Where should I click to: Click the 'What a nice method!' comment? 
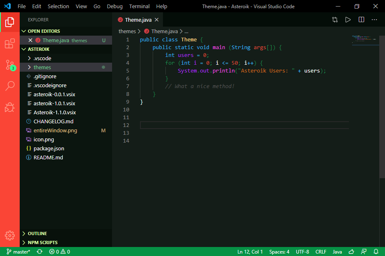click(x=199, y=86)
